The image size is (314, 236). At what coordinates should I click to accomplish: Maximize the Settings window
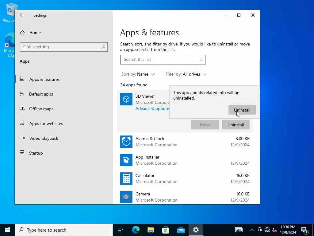click(x=239, y=15)
